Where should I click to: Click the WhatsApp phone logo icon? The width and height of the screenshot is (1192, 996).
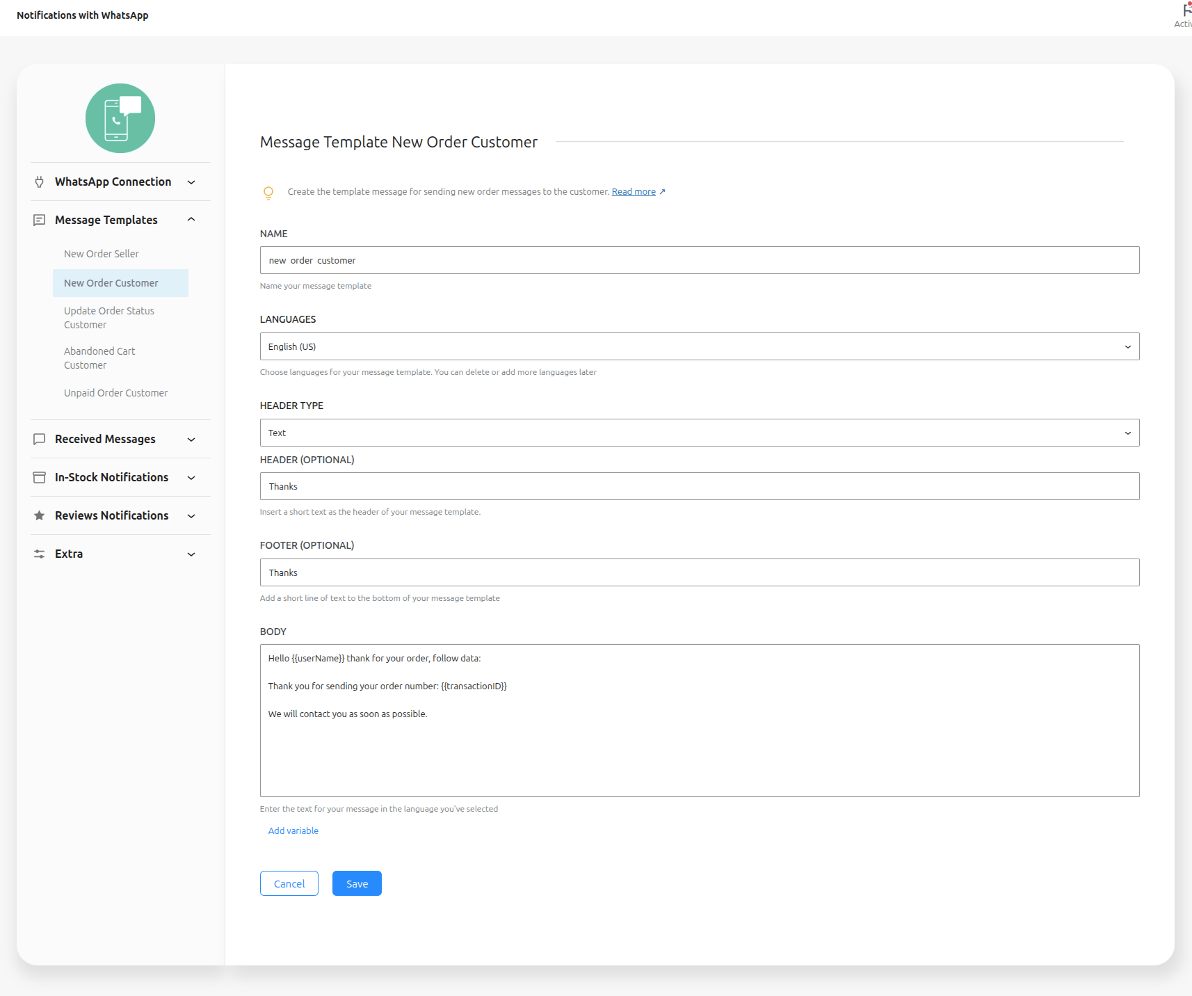120,118
